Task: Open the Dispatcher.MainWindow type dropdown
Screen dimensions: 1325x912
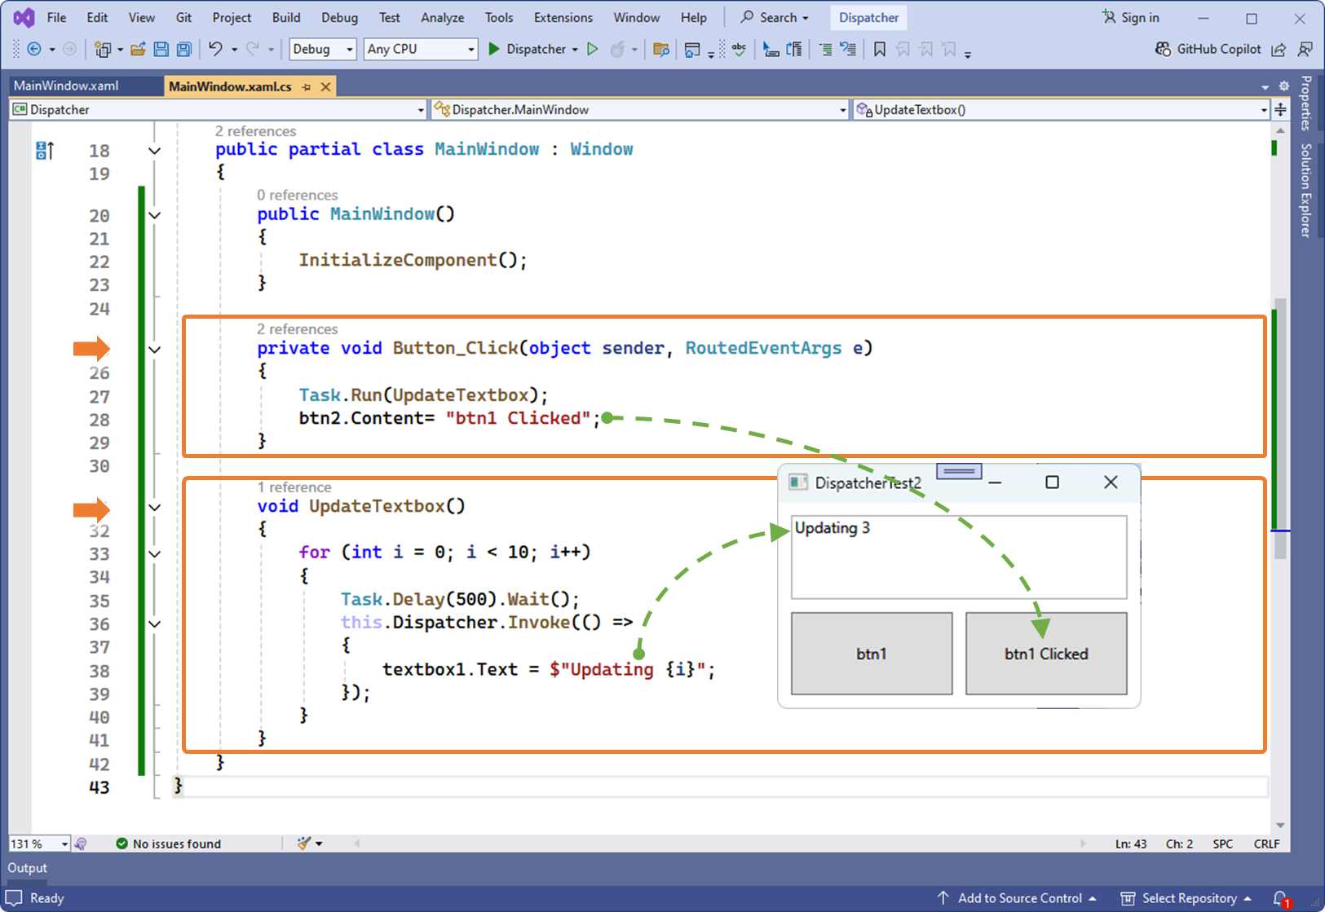Action: coord(640,109)
